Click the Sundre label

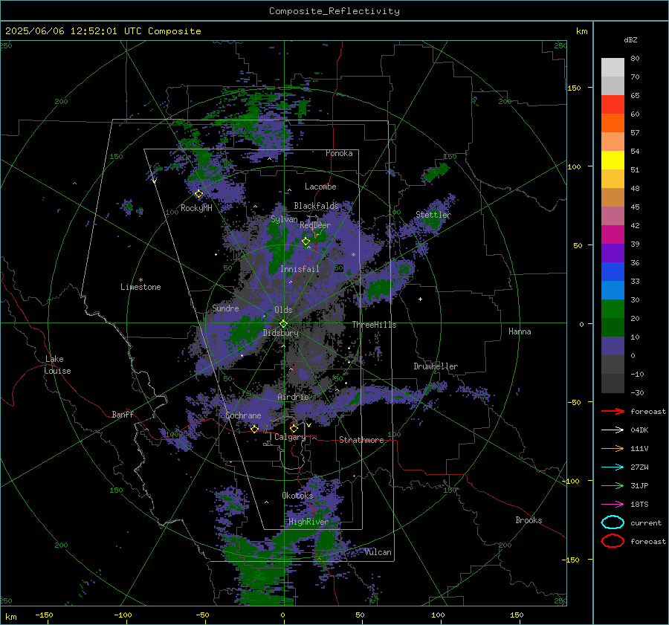pyautogui.click(x=225, y=308)
